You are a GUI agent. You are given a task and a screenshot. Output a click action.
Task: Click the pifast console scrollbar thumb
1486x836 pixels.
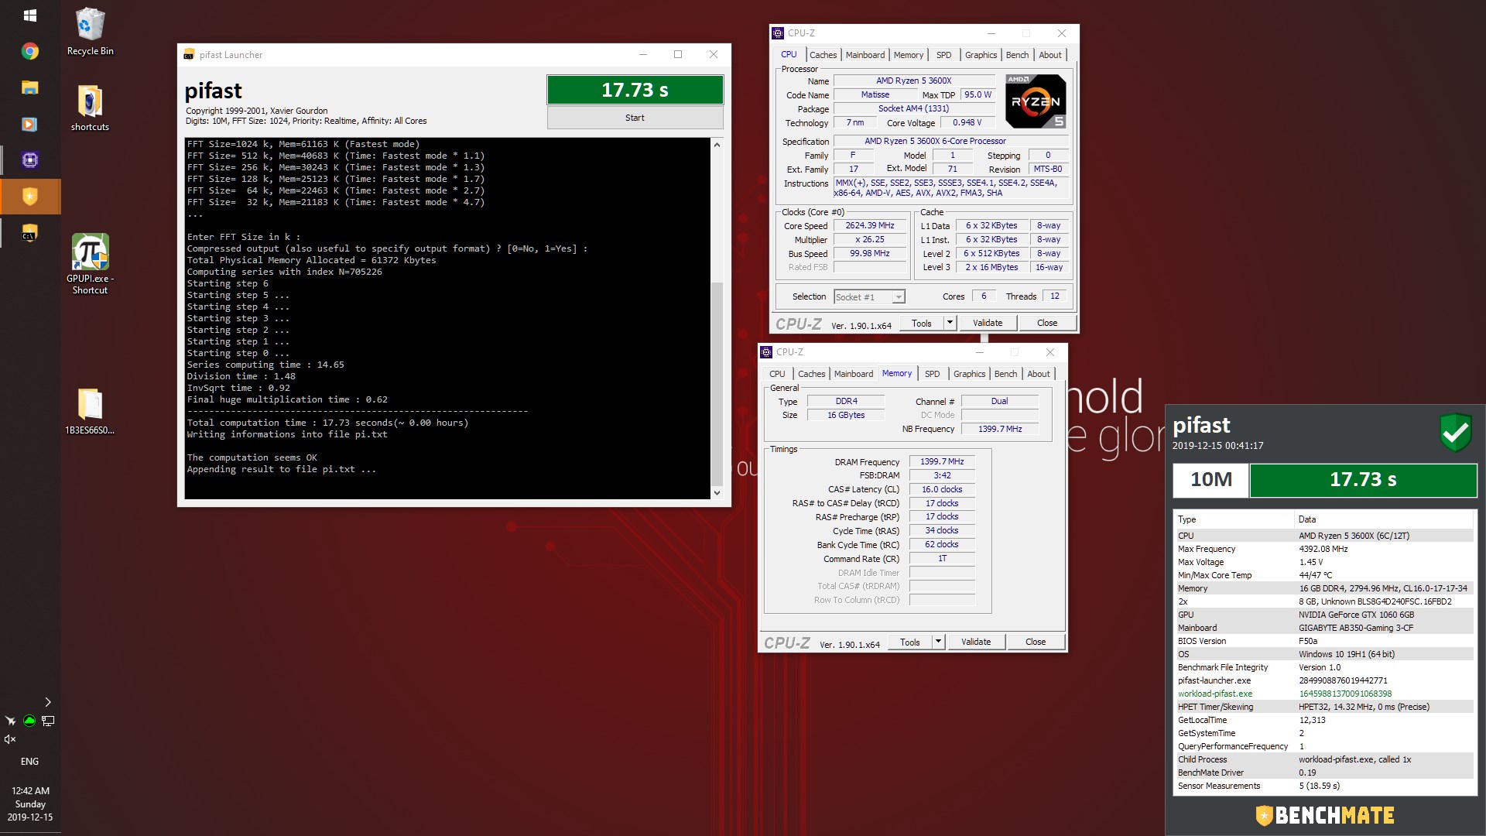[x=717, y=383]
